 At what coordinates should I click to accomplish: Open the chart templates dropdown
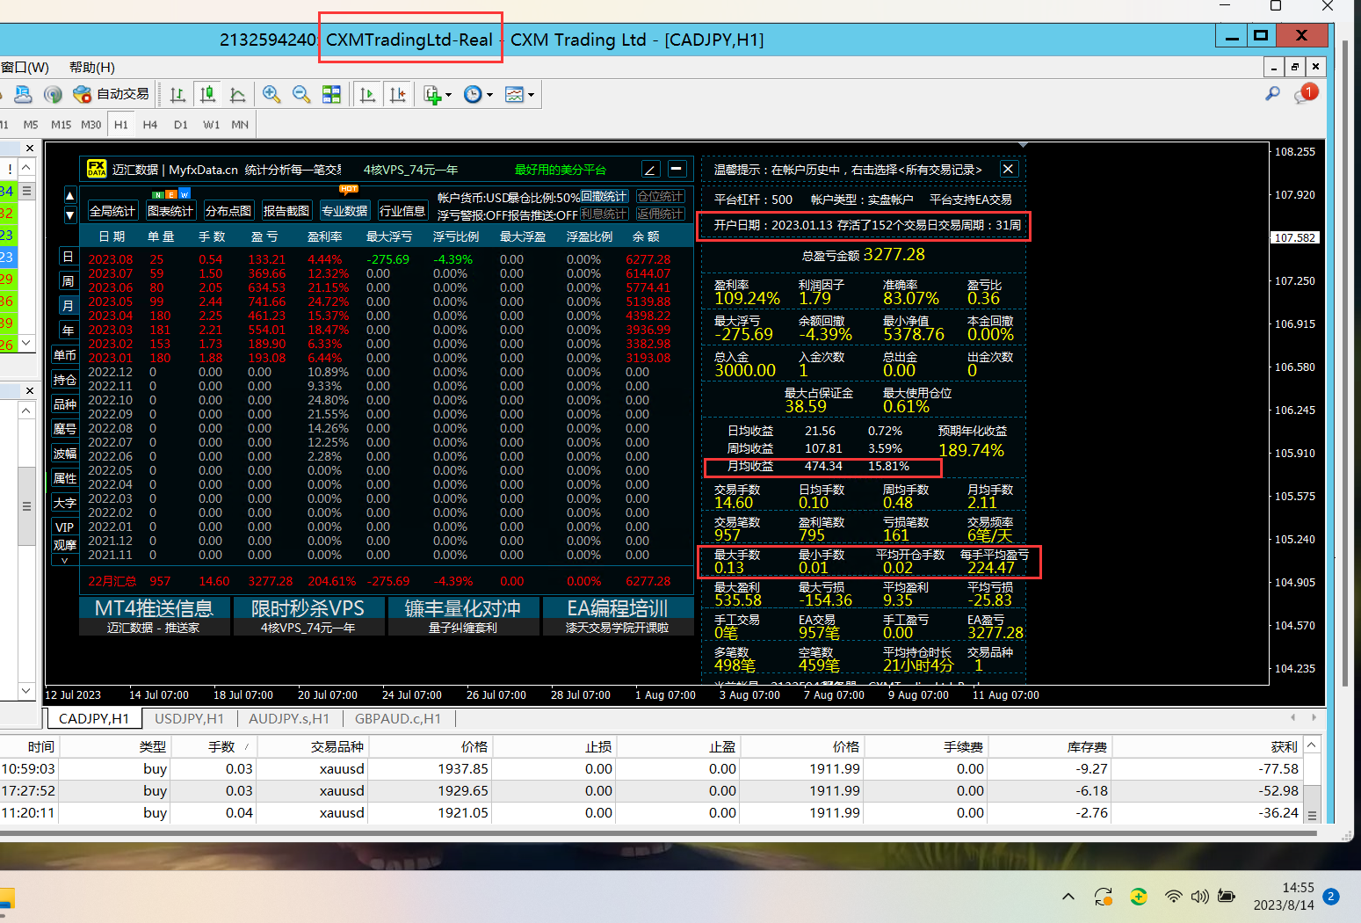pyautogui.click(x=531, y=95)
